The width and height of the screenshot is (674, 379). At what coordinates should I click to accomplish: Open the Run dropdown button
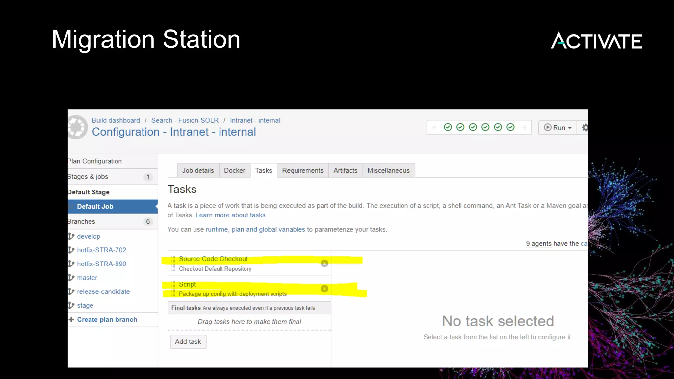[x=557, y=128]
